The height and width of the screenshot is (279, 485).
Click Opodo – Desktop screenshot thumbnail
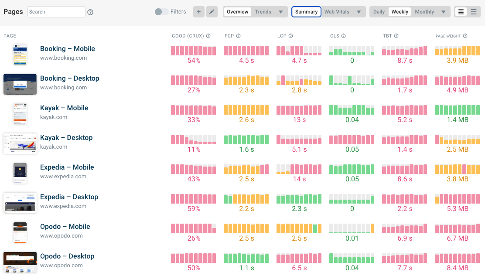(20, 262)
